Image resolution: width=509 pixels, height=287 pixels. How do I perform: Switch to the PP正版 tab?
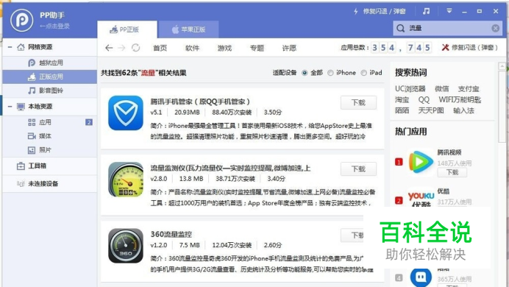pyautogui.click(x=127, y=29)
